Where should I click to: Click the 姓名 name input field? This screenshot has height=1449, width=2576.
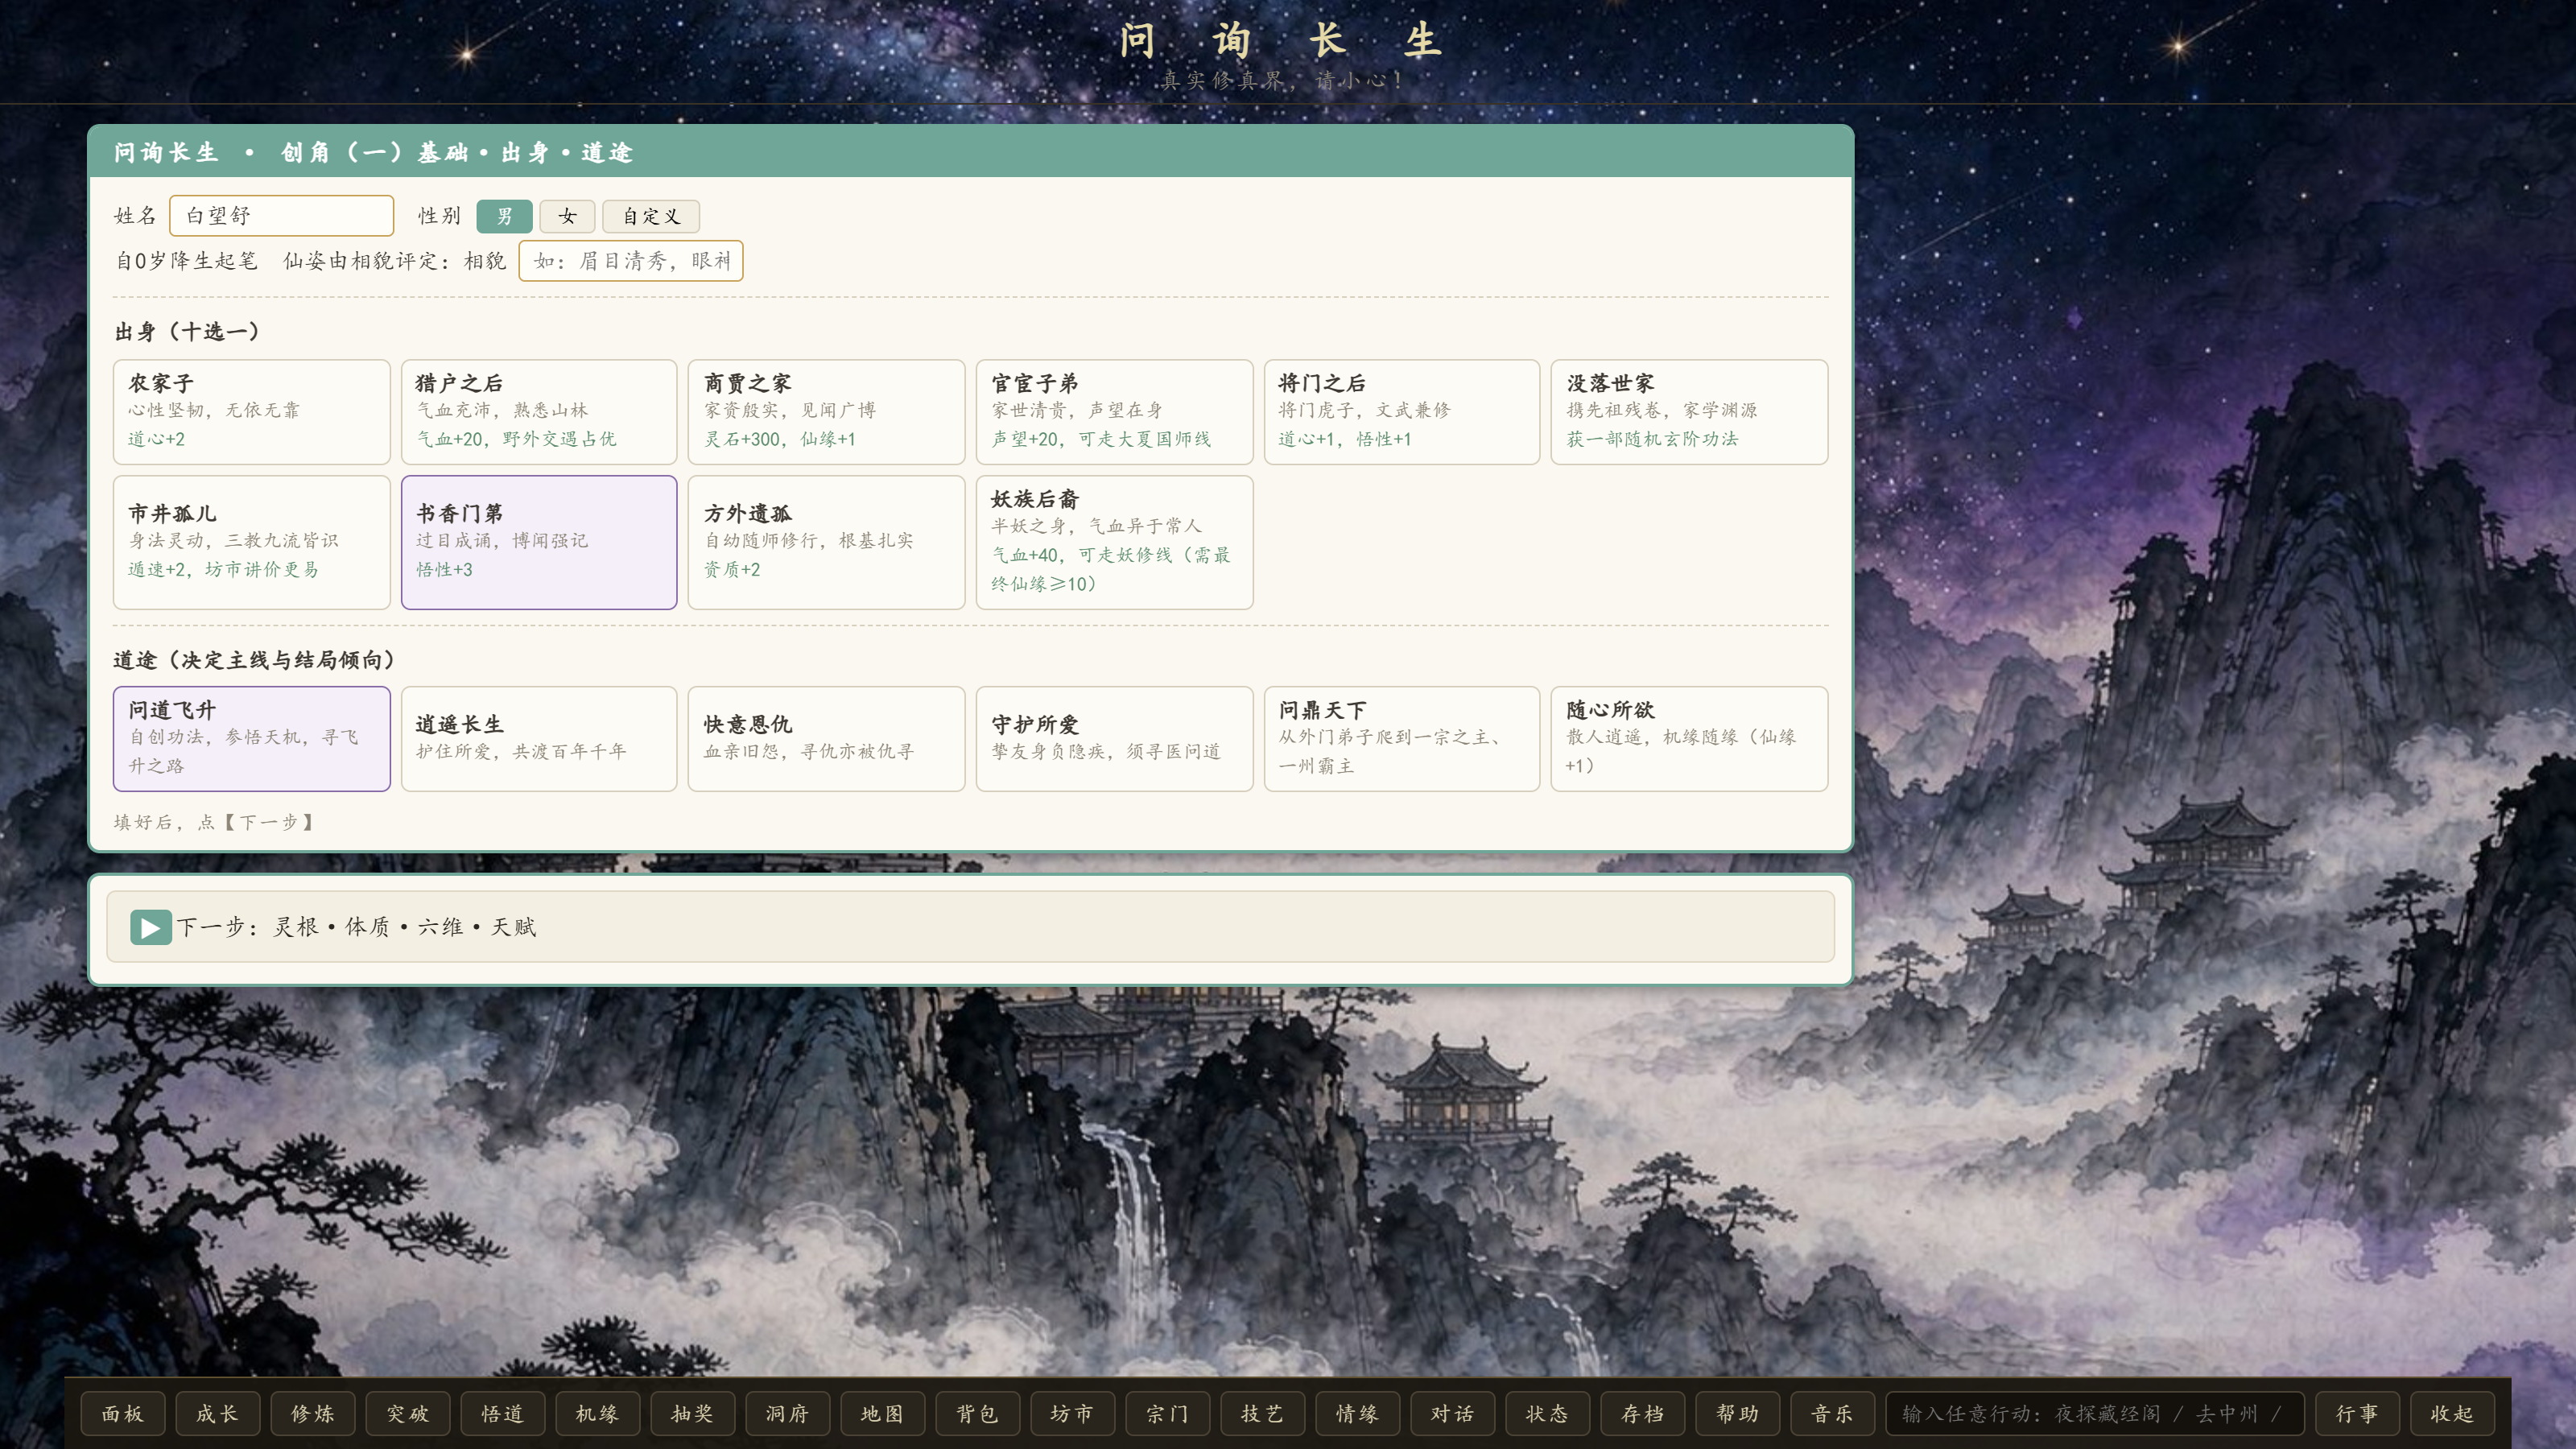pos(281,216)
